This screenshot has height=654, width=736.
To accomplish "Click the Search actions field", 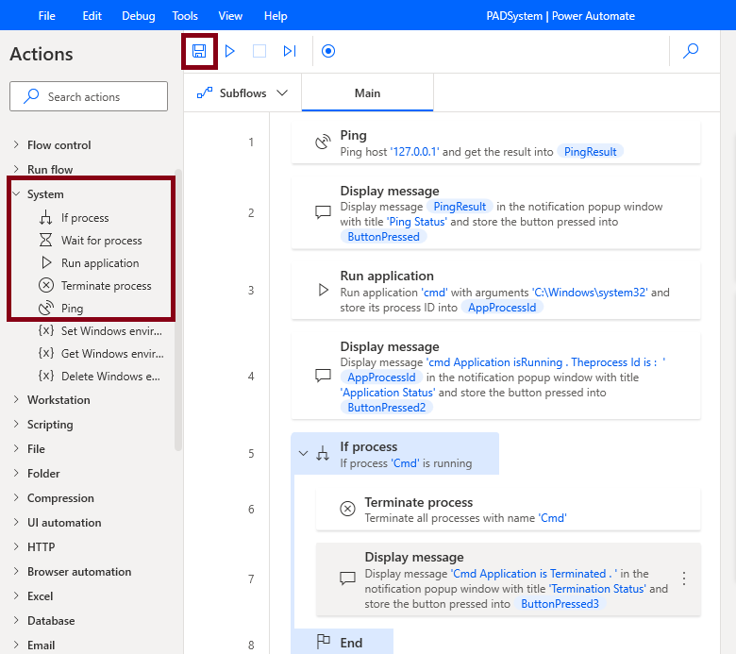I will click(x=89, y=96).
